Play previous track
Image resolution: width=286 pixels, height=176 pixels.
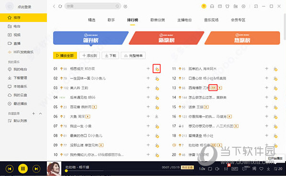tap(10, 169)
